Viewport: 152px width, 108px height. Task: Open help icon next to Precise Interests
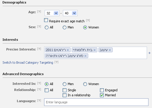tap(39, 49)
